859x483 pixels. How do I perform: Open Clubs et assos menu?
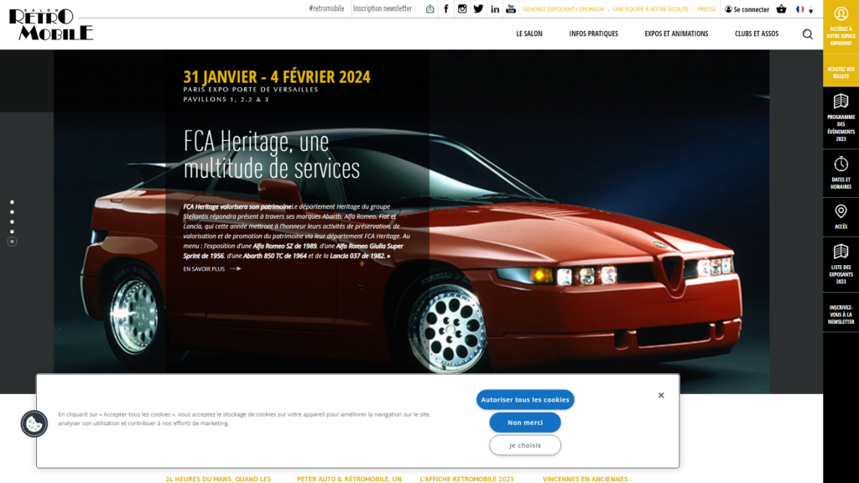click(757, 34)
